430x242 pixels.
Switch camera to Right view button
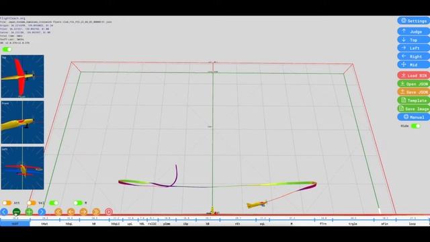(x=414, y=56)
